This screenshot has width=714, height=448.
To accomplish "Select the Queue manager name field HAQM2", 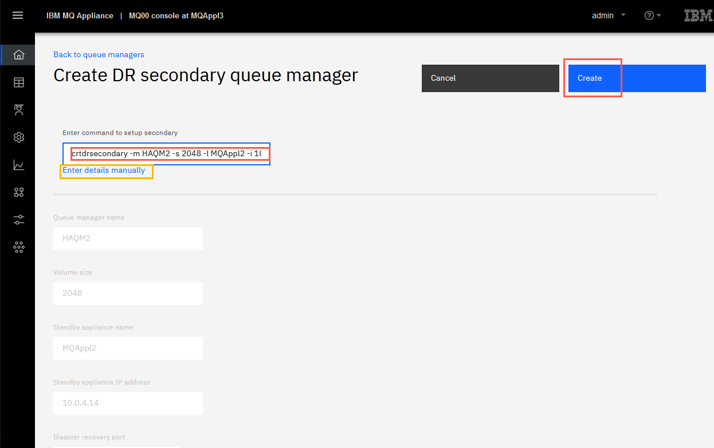I will click(128, 238).
